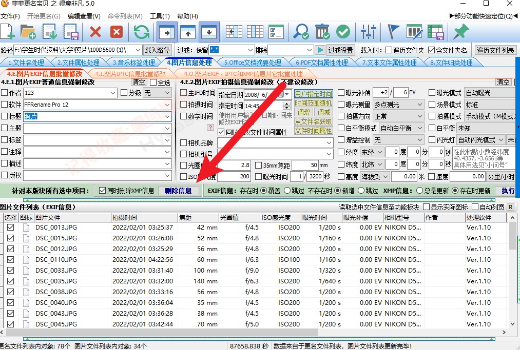
Task: Open the sliders settings icon
Action: (x=369, y=32)
